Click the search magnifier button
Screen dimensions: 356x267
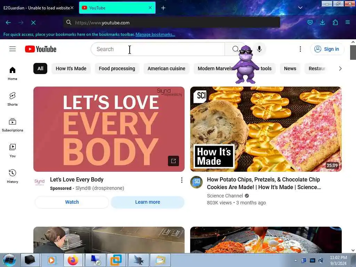click(235, 49)
